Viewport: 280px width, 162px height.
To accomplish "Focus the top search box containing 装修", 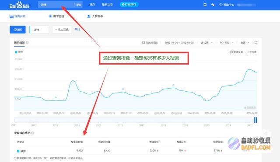I will coord(56,5).
